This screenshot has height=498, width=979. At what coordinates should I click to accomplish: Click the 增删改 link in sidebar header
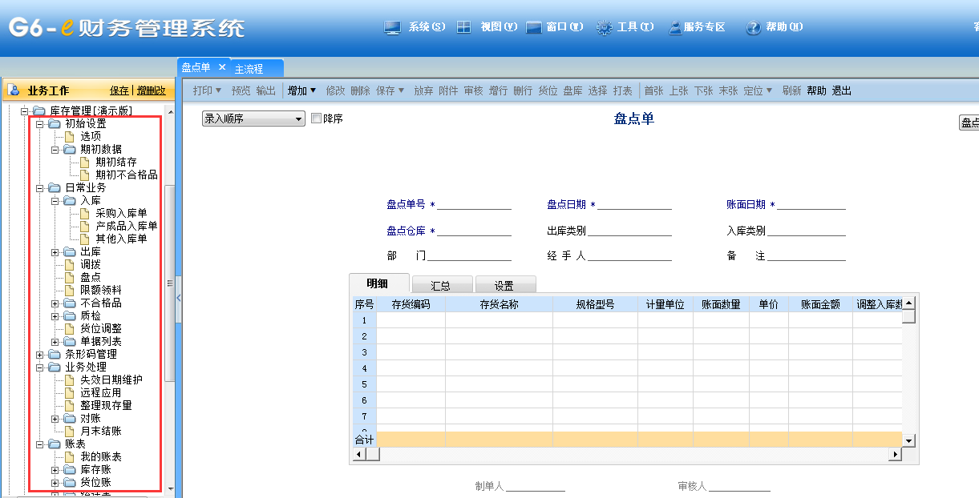(x=151, y=90)
